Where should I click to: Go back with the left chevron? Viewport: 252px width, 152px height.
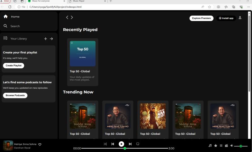coord(67,17)
